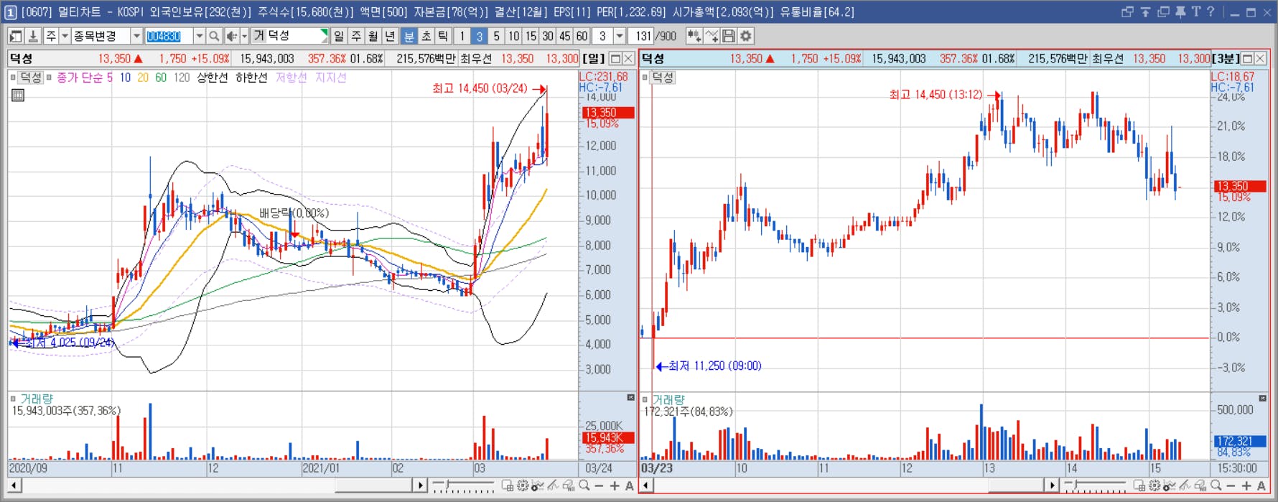This screenshot has height=502, width=1278.
Task: Open the sound options dropdown arrow
Action: click(x=244, y=36)
